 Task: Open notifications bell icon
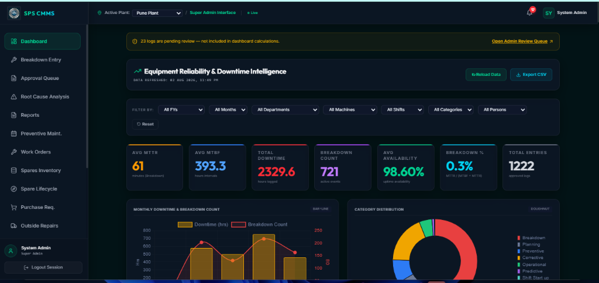(x=529, y=13)
